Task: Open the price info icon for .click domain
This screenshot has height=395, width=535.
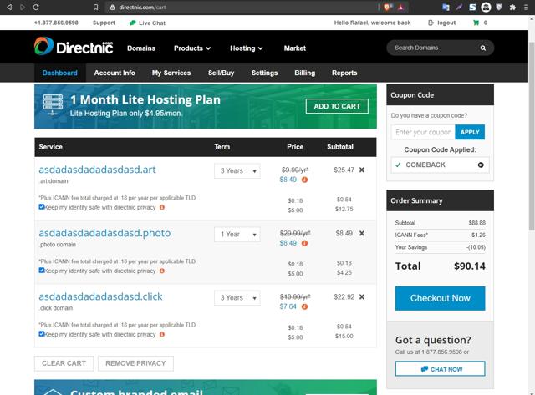Action: pyautogui.click(x=304, y=306)
